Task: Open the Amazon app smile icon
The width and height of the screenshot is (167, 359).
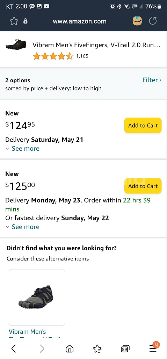Action: (x=137, y=21)
